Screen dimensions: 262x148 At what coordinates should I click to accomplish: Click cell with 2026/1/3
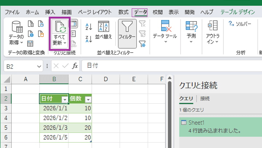coord(54,128)
